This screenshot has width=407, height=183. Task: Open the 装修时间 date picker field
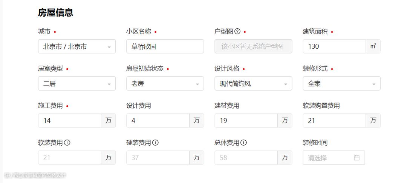tap(329, 158)
